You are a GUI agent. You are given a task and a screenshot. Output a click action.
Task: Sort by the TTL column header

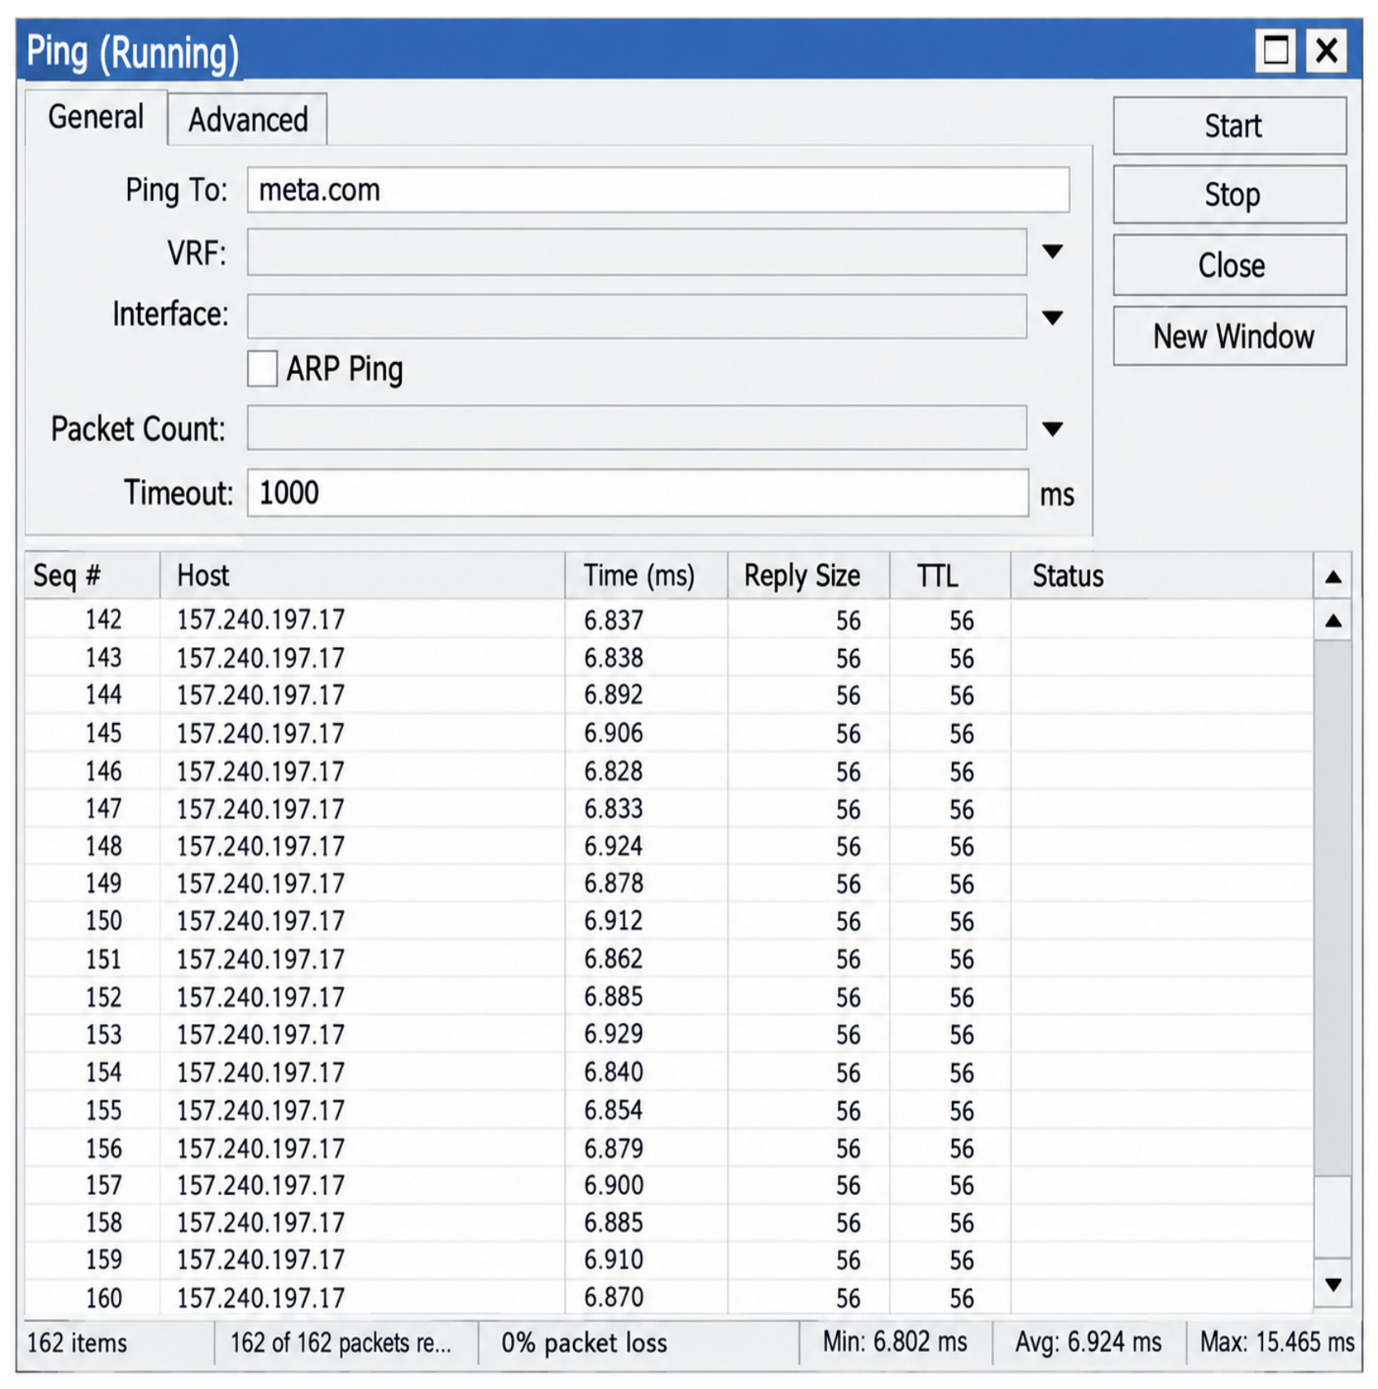[950, 575]
